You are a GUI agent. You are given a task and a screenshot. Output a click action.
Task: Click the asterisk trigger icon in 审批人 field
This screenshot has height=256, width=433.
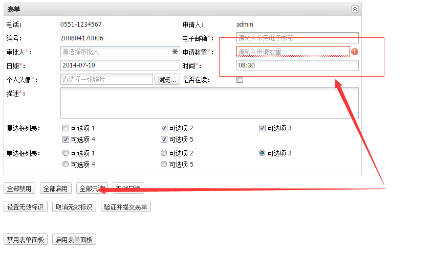click(x=175, y=52)
